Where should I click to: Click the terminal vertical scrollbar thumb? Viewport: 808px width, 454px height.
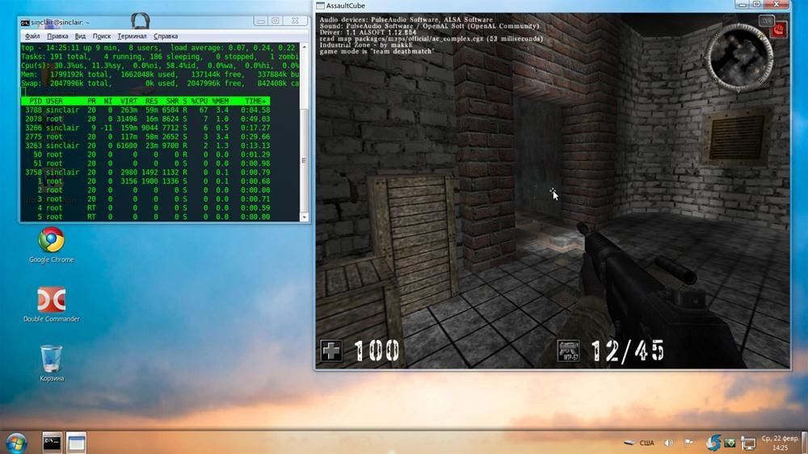coord(304,160)
